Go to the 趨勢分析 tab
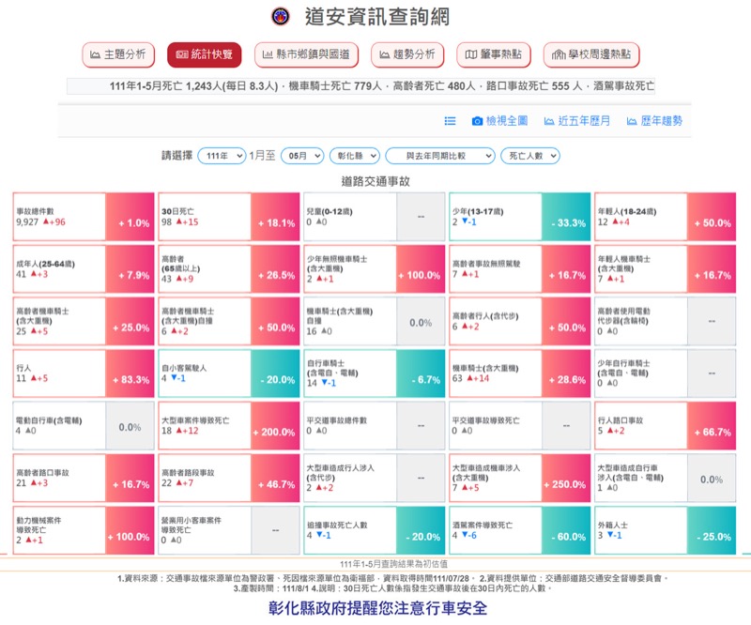 pyautogui.click(x=406, y=54)
